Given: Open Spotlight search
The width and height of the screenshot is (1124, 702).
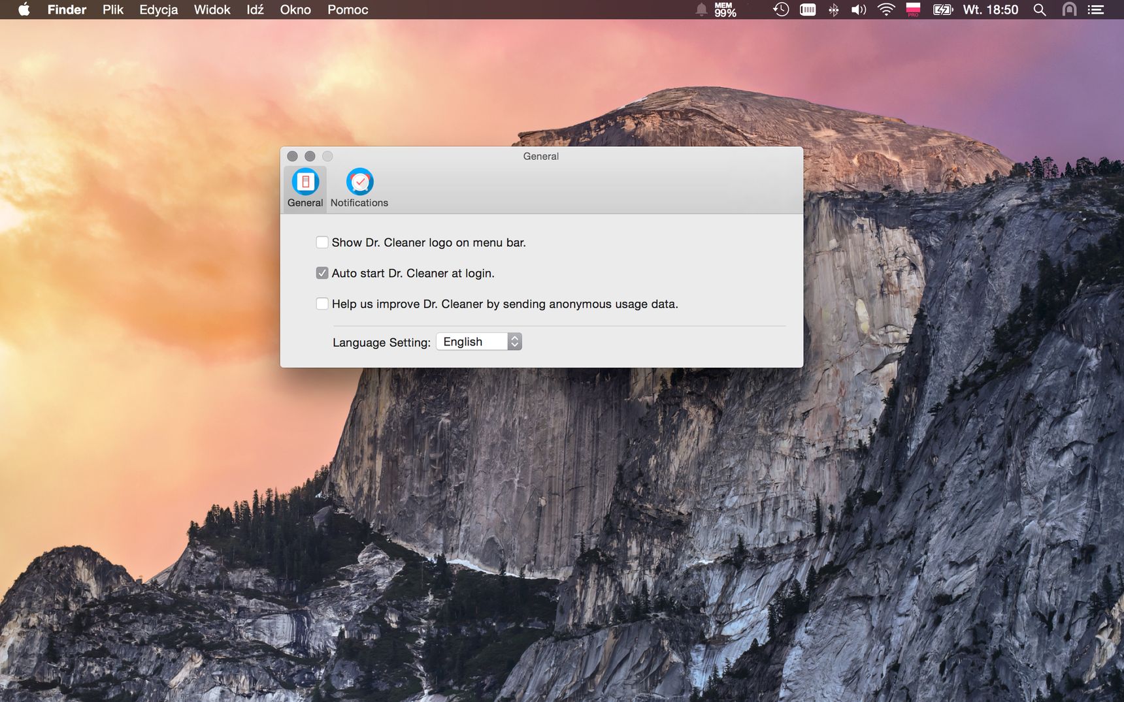Looking at the screenshot, I should click(x=1040, y=9).
